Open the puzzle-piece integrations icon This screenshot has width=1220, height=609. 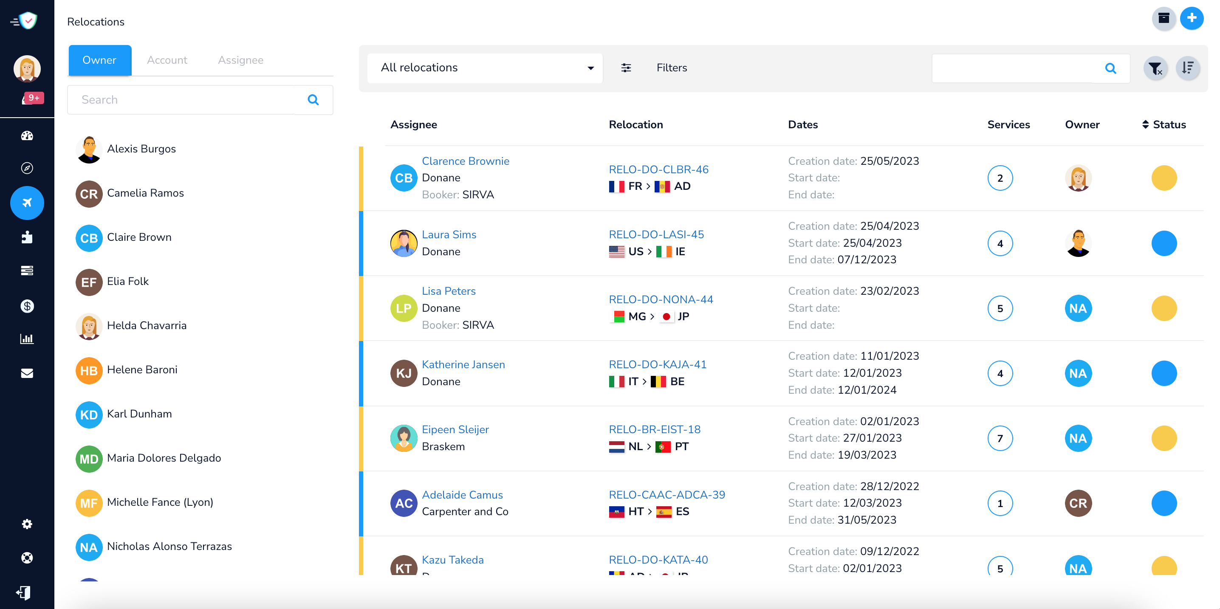click(x=27, y=237)
